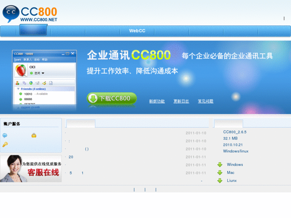291x218 pixels.
Task: Click the green download arrow beside Windows
Action: click(220, 164)
